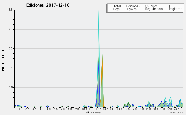Viewport: 186px width, 115px height.
Task: Click the orange Bots peak near 13 h
Action: click(102, 54)
